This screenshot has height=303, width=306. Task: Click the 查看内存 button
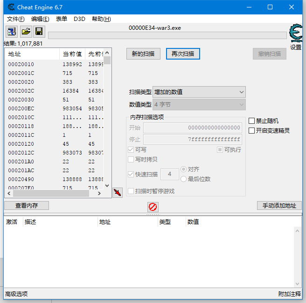coord(27,205)
